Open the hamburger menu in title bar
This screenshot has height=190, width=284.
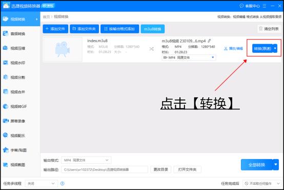pos(265,6)
